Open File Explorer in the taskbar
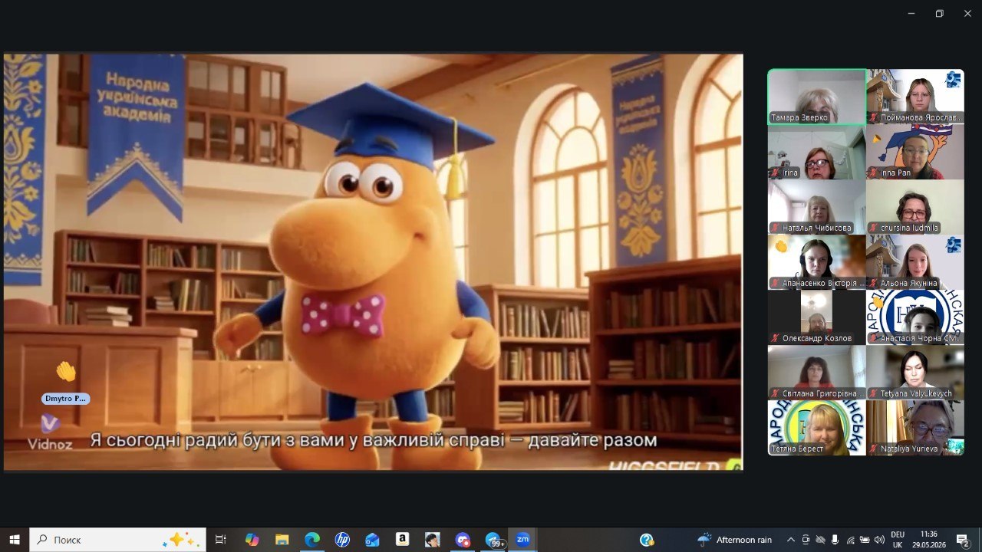Viewport: 982px width, 552px height. [282, 540]
